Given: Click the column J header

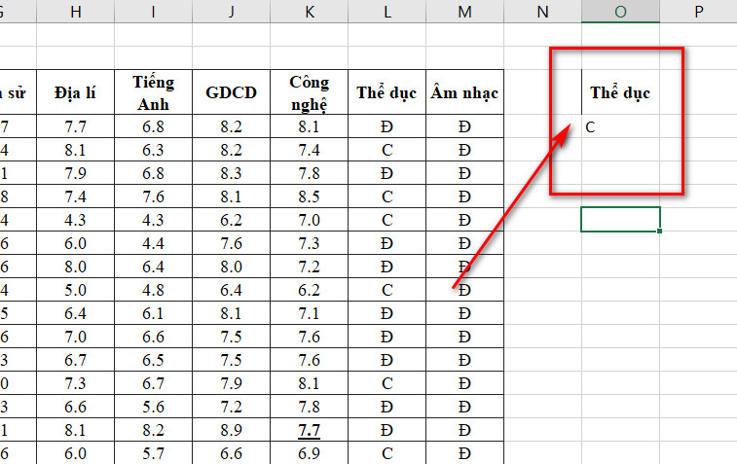Looking at the screenshot, I should point(231,11).
